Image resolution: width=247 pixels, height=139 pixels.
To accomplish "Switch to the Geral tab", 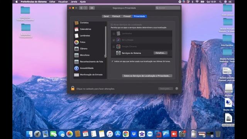I will click(106, 16).
